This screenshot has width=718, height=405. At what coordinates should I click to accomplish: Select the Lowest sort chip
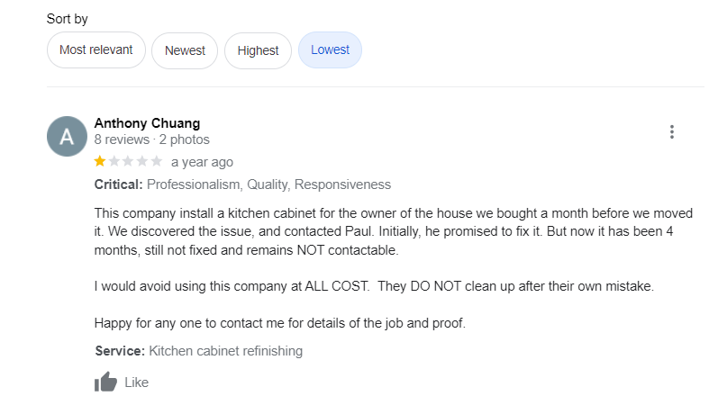tap(330, 50)
